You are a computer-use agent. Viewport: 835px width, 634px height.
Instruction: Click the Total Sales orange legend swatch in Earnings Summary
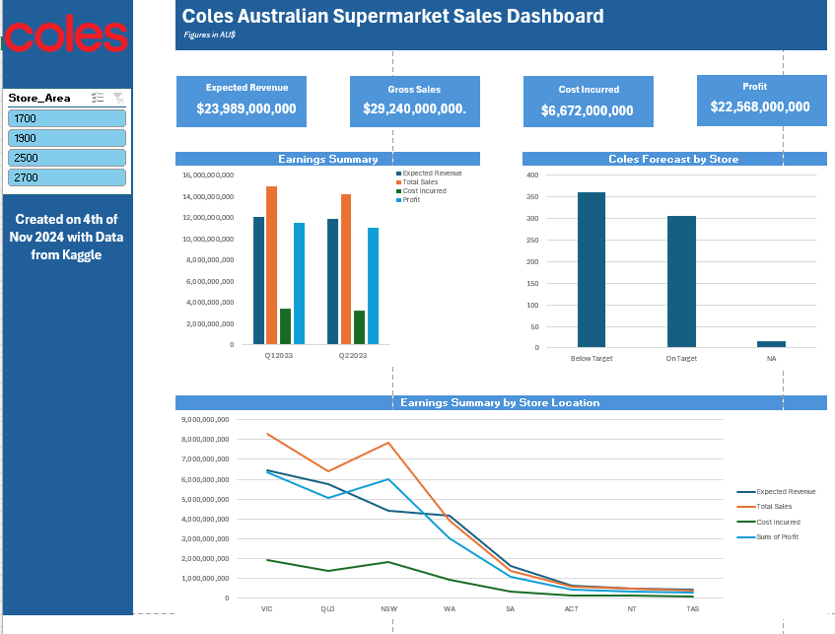point(398,181)
